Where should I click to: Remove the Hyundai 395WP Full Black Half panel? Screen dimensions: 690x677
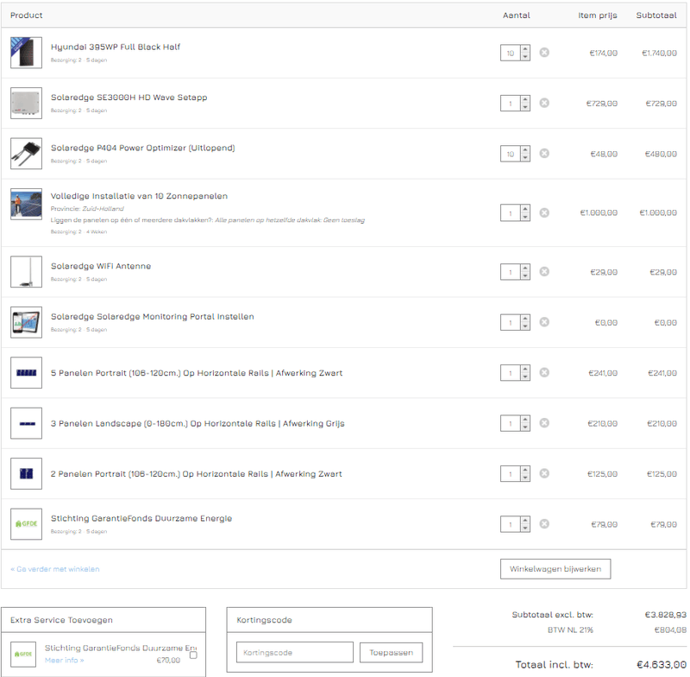pos(544,52)
